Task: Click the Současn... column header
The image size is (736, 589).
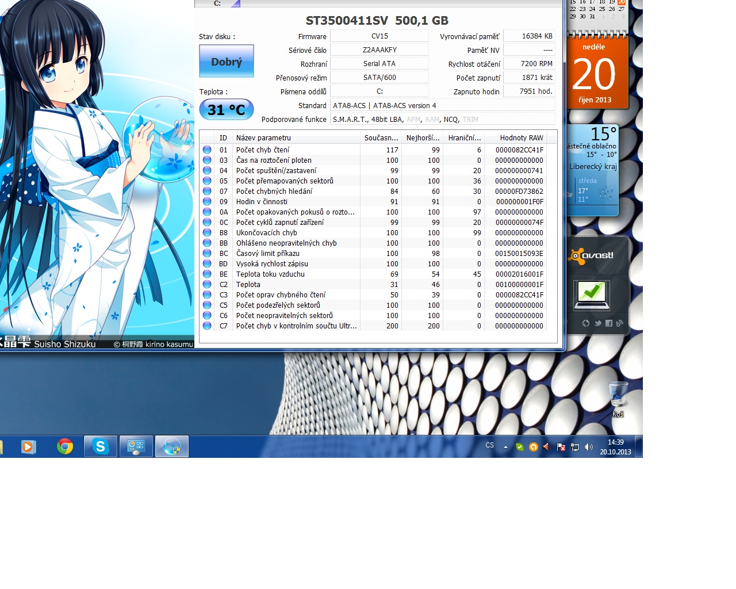Action: [x=381, y=137]
